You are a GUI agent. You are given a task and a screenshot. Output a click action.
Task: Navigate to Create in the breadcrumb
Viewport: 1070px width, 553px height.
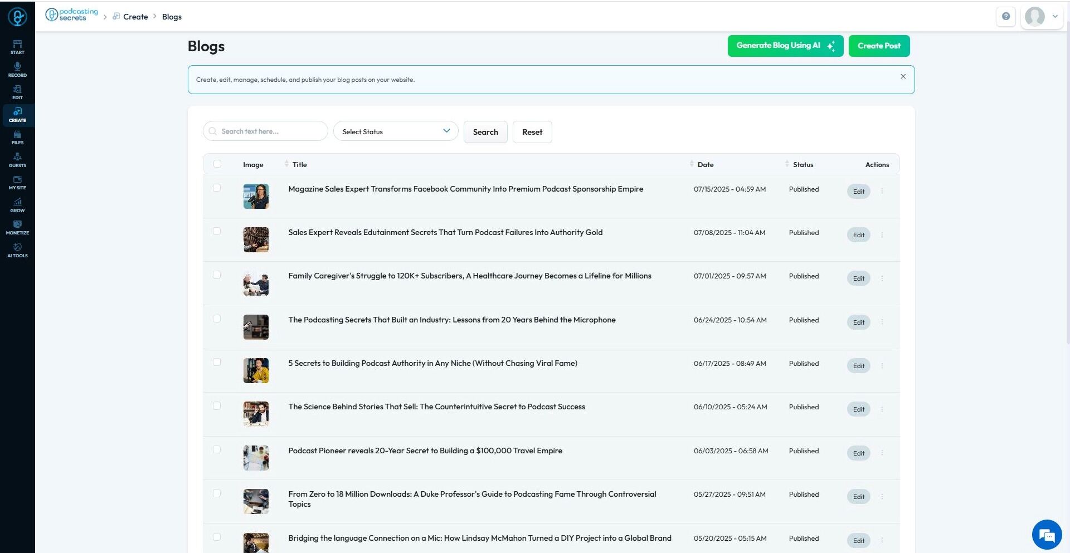tap(135, 17)
